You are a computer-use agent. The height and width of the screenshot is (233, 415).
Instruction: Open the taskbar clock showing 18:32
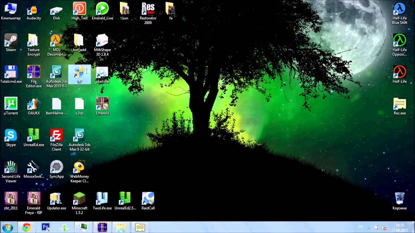[x=400, y=227]
